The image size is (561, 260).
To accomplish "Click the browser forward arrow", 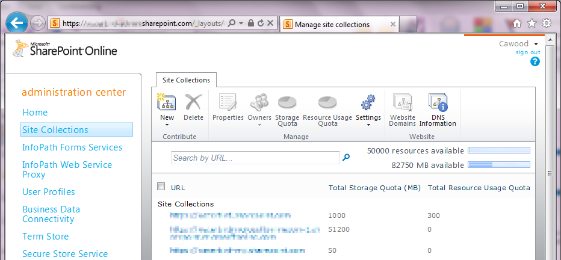I will 37,23.
